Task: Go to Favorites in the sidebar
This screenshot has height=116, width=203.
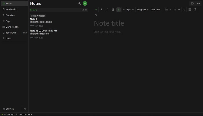Action: tap(14, 15)
